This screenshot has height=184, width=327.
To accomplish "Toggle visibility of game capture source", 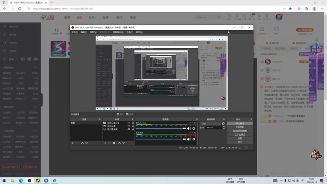I will 129,126.
